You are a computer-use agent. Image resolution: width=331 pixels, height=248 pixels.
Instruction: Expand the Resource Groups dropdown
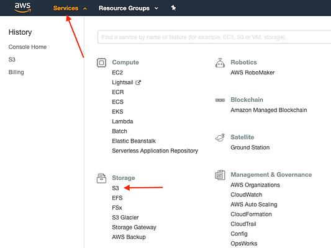pyautogui.click(x=129, y=8)
